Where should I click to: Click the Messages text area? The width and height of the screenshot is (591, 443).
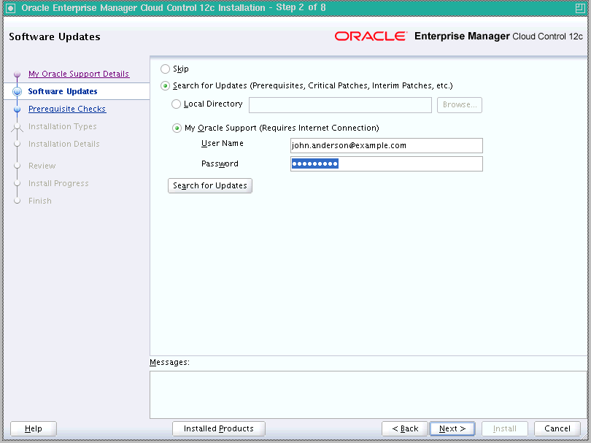[369, 395]
